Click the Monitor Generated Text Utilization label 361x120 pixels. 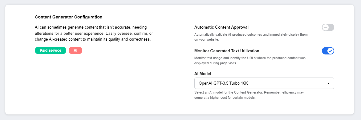[x=227, y=51]
